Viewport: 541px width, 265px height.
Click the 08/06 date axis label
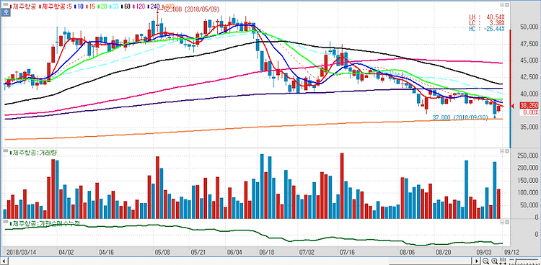point(407,251)
